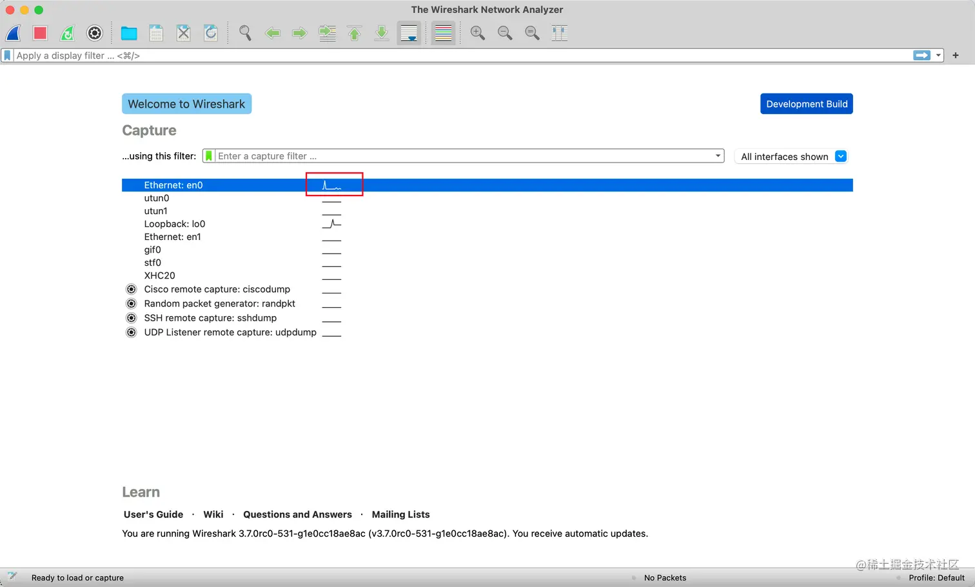
Task: Click the display filter input field
Action: tap(463, 55)
